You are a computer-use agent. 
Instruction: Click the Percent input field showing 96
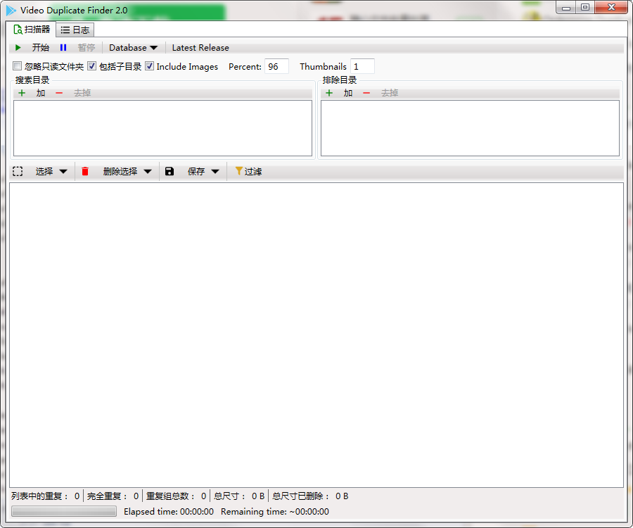coord(276,66)
